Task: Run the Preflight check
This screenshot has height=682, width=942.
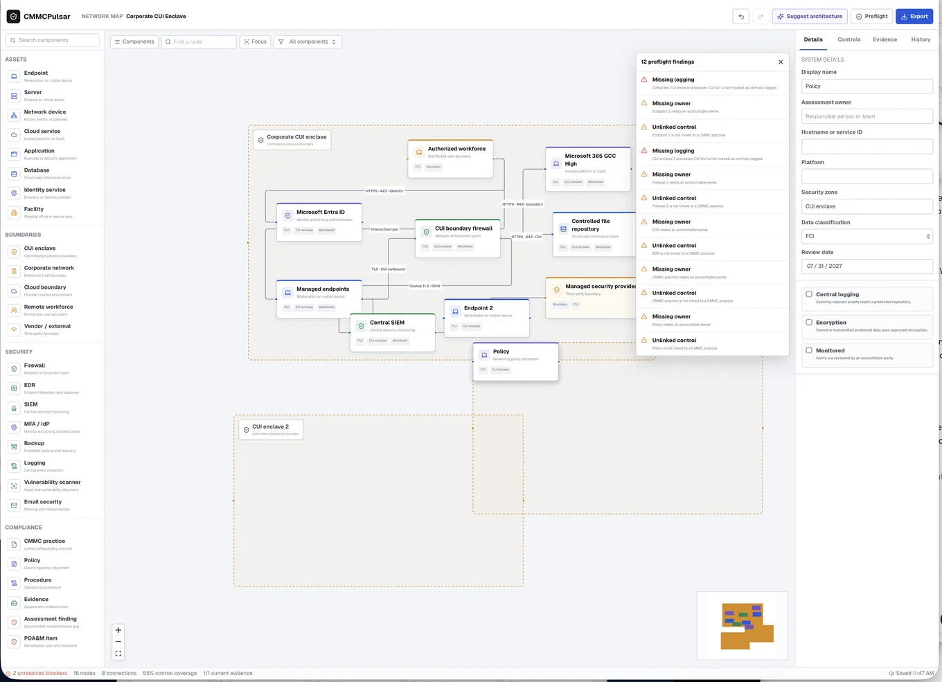Action: (872, 17)
